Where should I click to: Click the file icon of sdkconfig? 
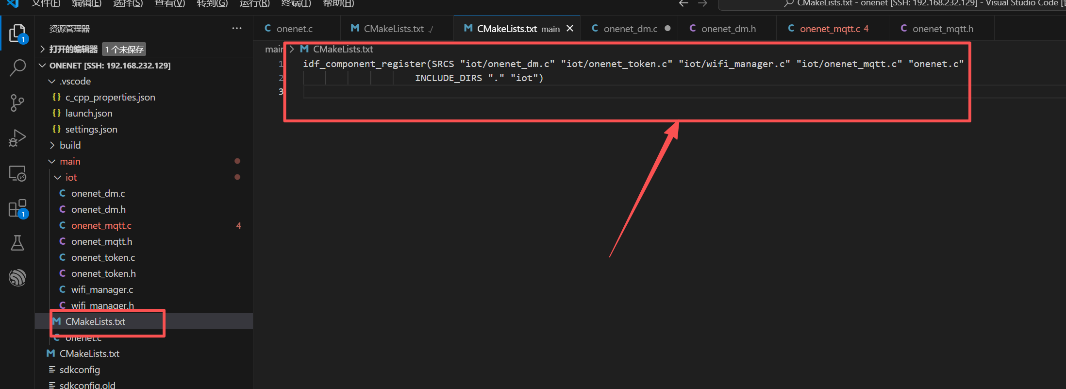click(52, 370)
